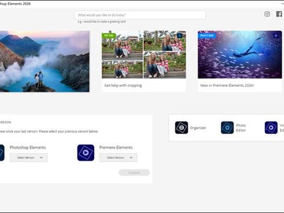This screenshot has height=213, width=284.
Task: Click the Premiere Elements heading text
Action: 116,147
